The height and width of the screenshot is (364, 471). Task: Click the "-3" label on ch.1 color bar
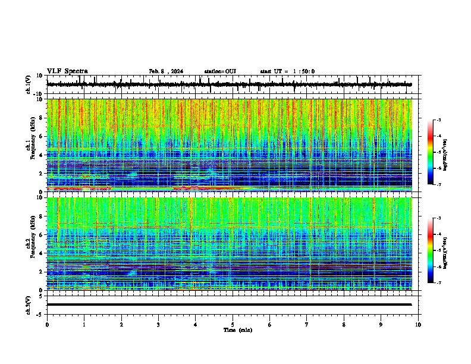(438, 120)
